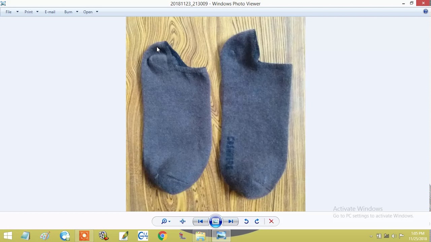Click the E-mail toolbar item
The image size is (431, 242).
click(x=50, y=12)
